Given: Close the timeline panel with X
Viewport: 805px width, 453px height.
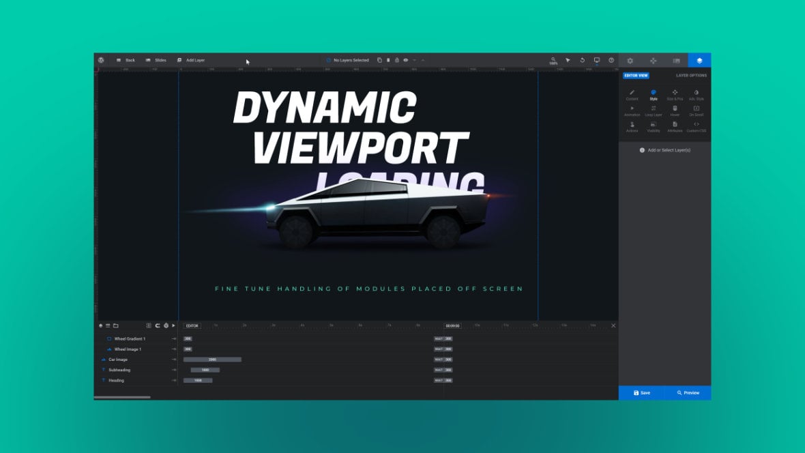Looking at the screenshot, I should click(x=613, y=325).
